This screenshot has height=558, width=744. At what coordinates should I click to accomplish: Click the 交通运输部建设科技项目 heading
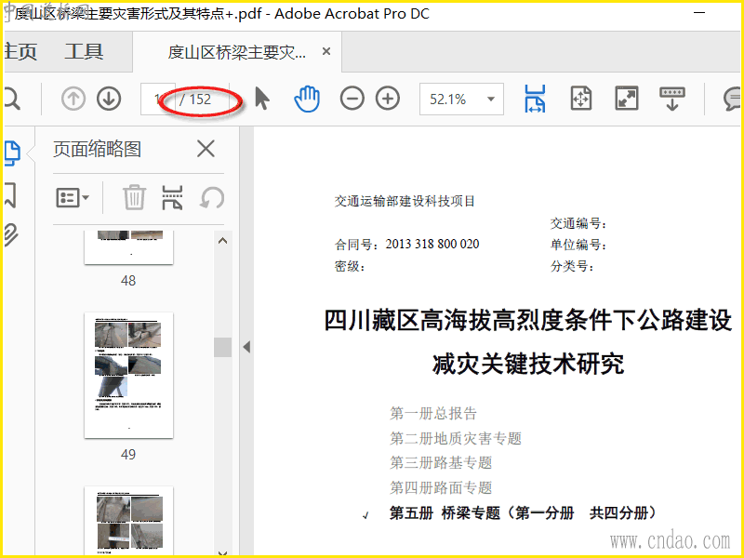(x=405, y=201)
